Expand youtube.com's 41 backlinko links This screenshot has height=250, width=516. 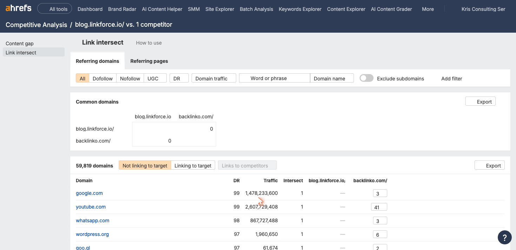pos(379,207)
